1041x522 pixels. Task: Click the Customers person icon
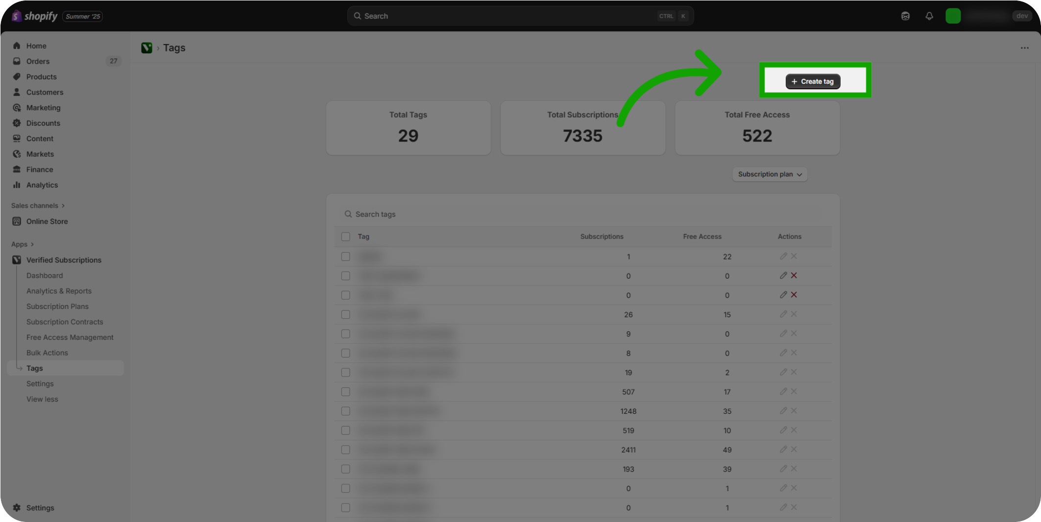point(17,92)
